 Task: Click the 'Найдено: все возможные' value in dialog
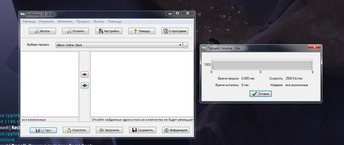pos(297,85)
